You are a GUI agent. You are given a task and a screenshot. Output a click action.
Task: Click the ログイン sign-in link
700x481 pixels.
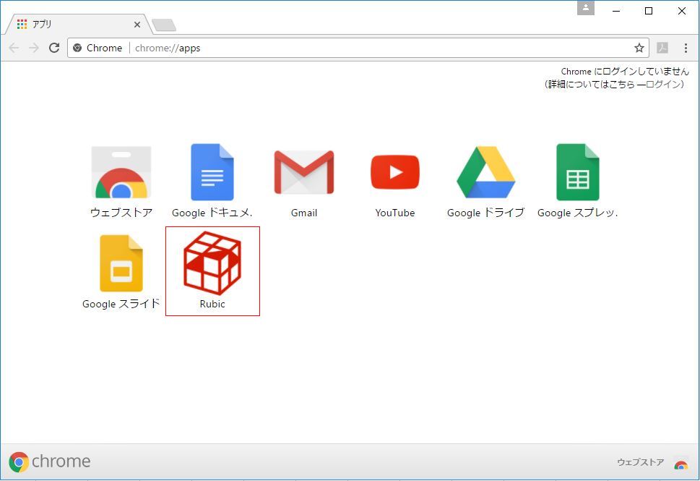coord(663,84)
